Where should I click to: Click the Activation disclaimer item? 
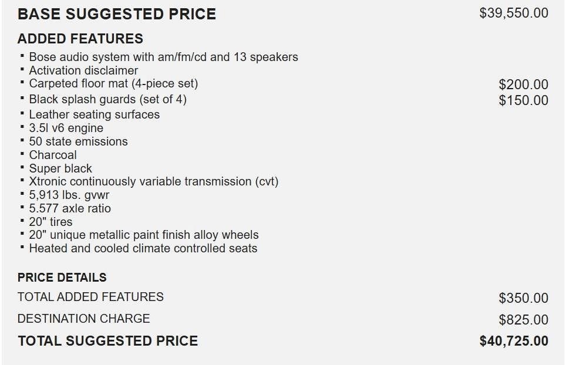tap(83, 70)
